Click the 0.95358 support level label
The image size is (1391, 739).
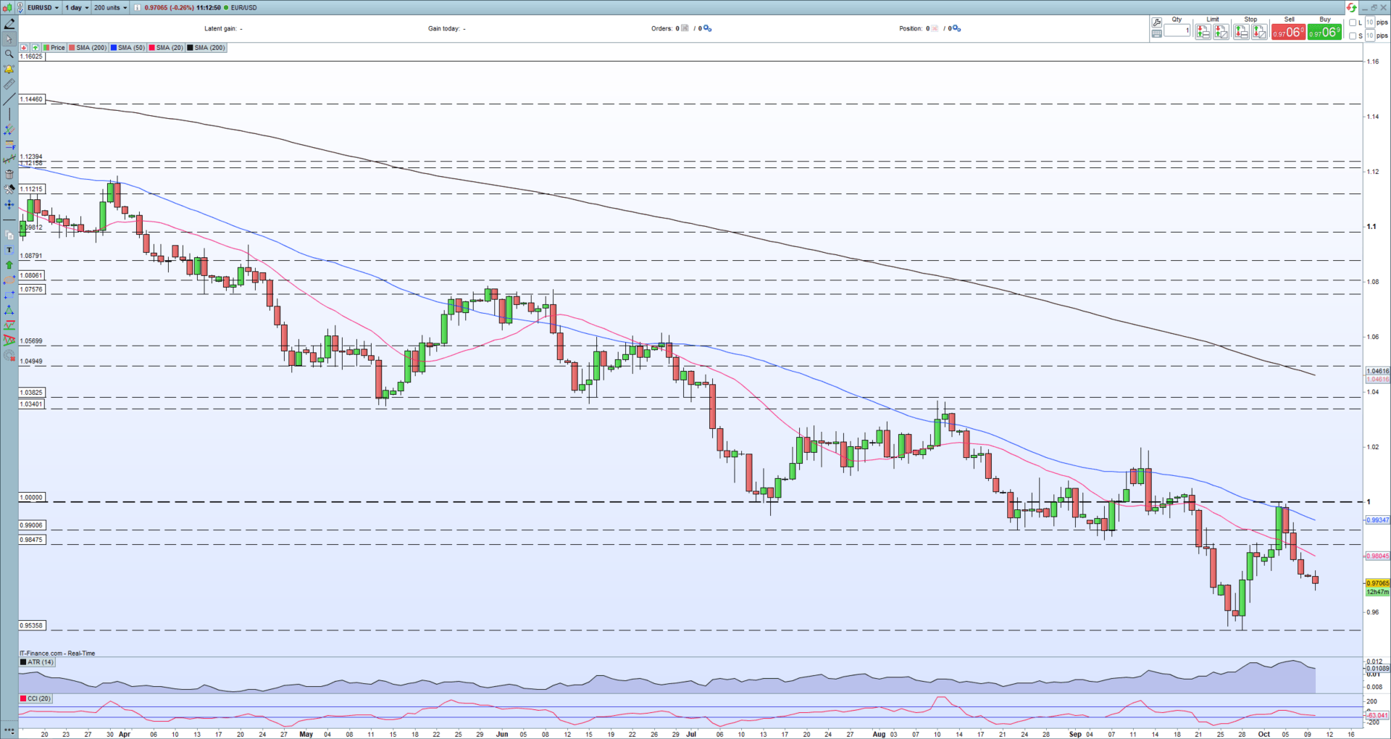tap(31, 625)
